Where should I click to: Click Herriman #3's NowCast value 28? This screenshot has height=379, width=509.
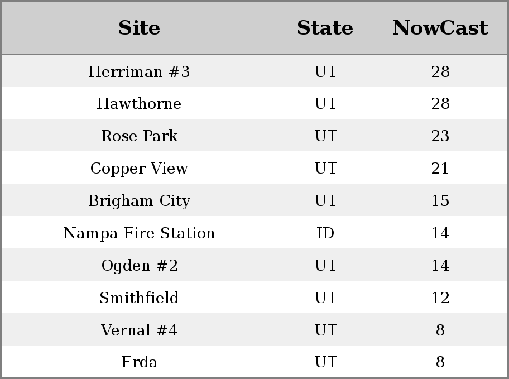point(440,71)
